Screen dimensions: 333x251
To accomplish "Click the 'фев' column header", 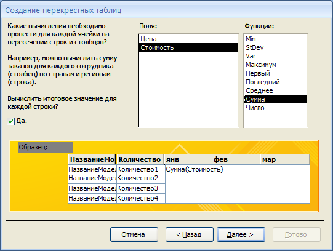I will click(x=236, y=159).
